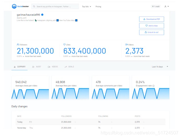181x138 pixels.
Task: Open the Top lists dropdown
Action: tap(86, 7)
